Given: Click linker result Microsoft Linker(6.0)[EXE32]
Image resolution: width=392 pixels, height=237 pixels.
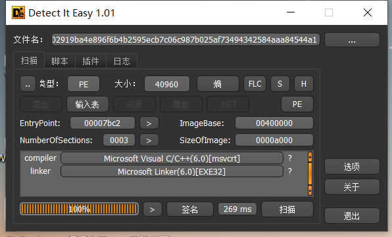Looking at the screenshot, I should pyautogui.click(x=172, y=171).
